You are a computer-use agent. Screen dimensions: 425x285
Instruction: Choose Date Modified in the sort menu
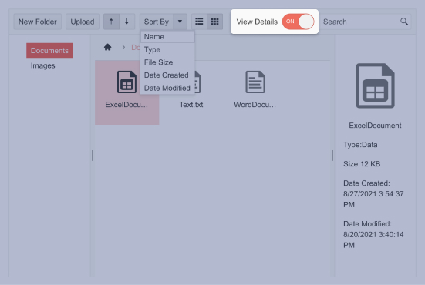tap(167, 88)
